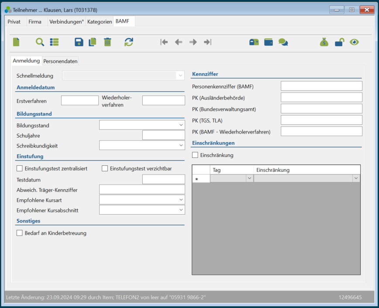Click the Einschränkung column header
This screenshot has width=379, height=308.
point(307,170)
